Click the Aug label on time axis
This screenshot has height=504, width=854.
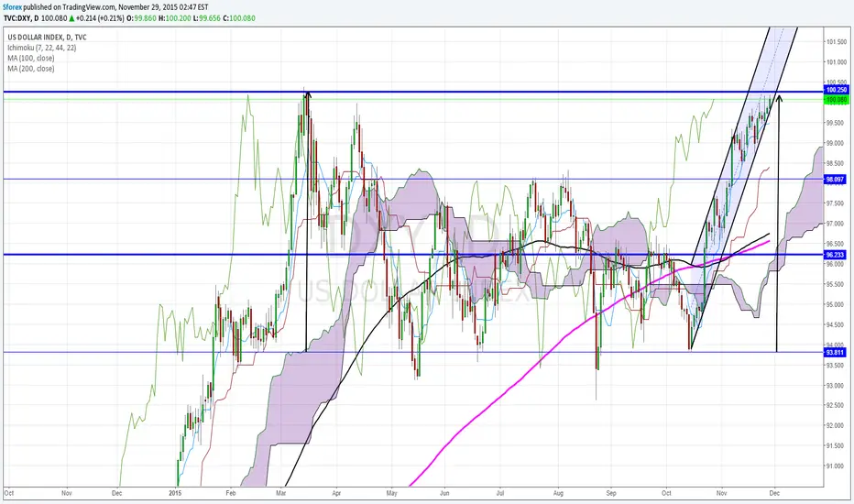558,493
